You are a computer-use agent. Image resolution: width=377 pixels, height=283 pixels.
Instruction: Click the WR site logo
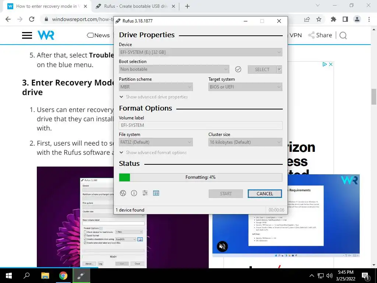pos(46,35)
